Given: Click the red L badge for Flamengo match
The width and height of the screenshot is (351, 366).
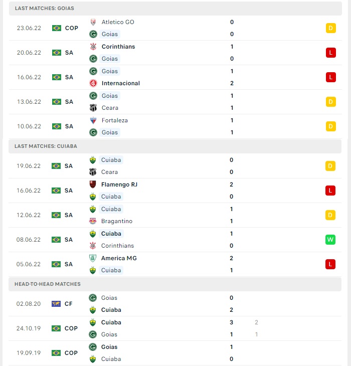Looking at the screenshot, I should (330, 191).
